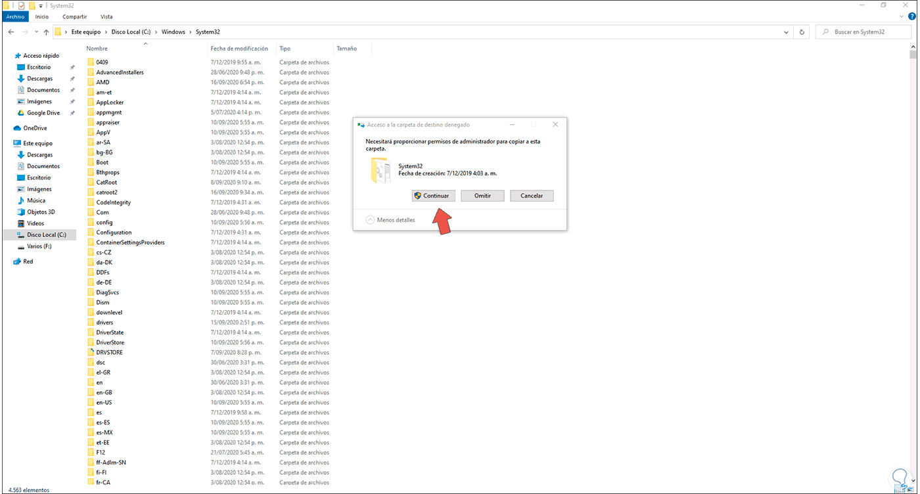Expand the breadcrumb arrow following Disco Local (C:)

[155, 32]
